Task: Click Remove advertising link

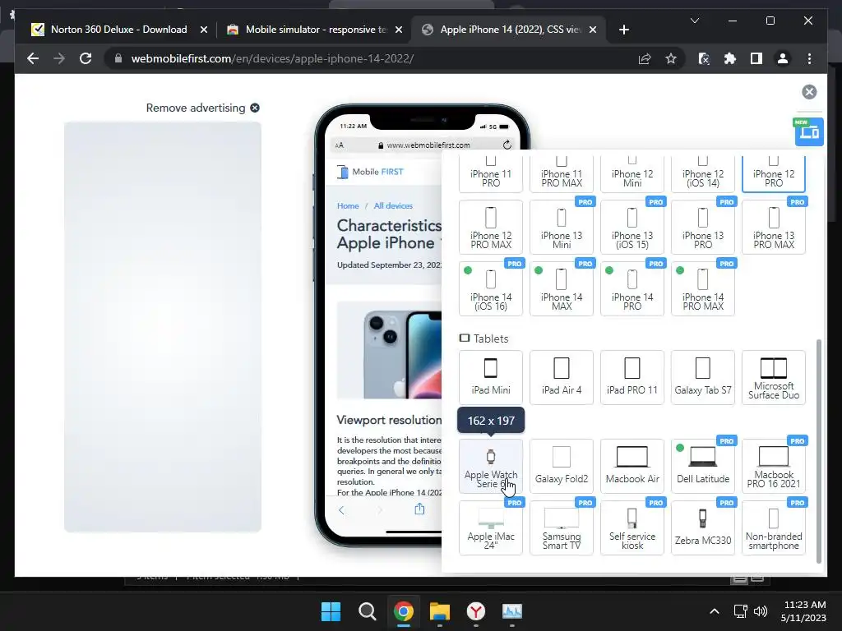Action: point(202,108)
